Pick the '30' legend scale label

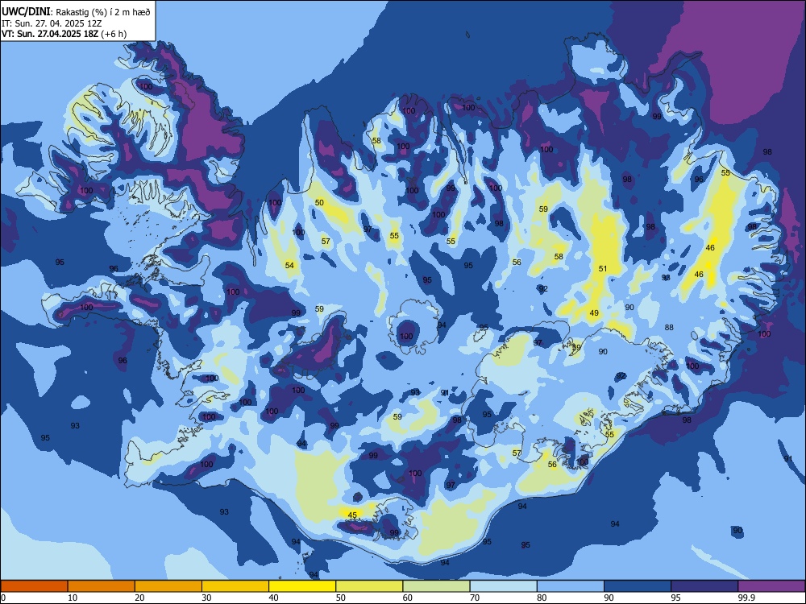coord(206,598)
